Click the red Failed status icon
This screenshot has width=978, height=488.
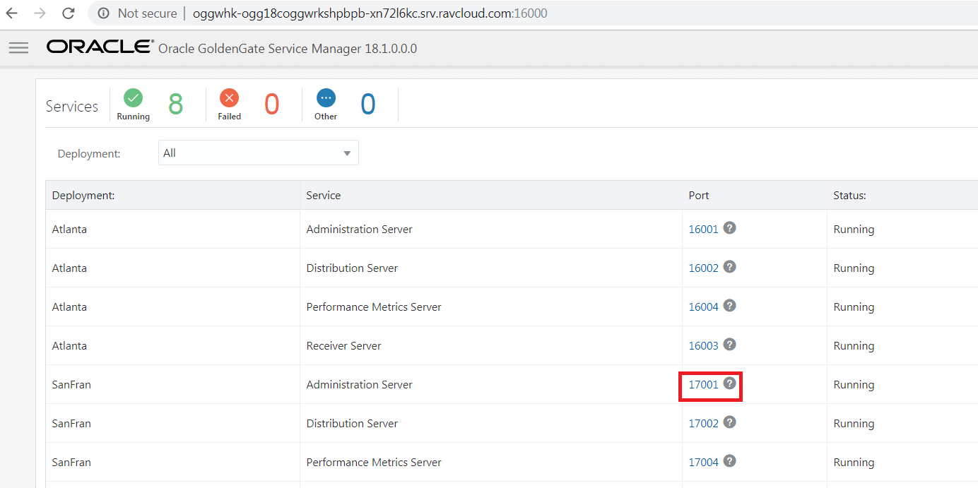point(229,98)
